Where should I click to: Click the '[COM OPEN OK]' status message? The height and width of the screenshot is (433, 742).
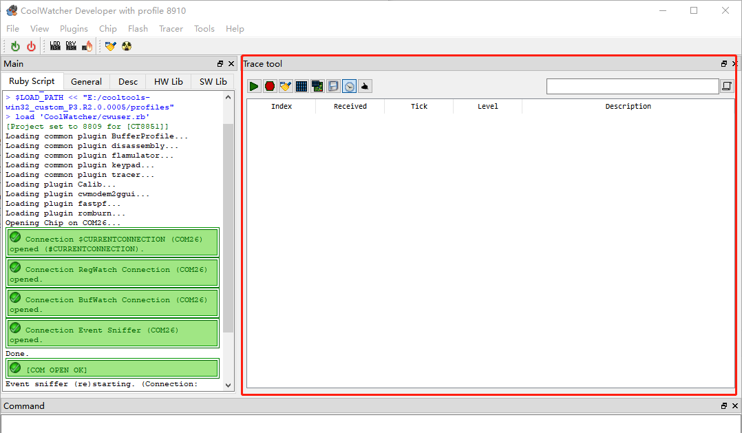[113, 369]
